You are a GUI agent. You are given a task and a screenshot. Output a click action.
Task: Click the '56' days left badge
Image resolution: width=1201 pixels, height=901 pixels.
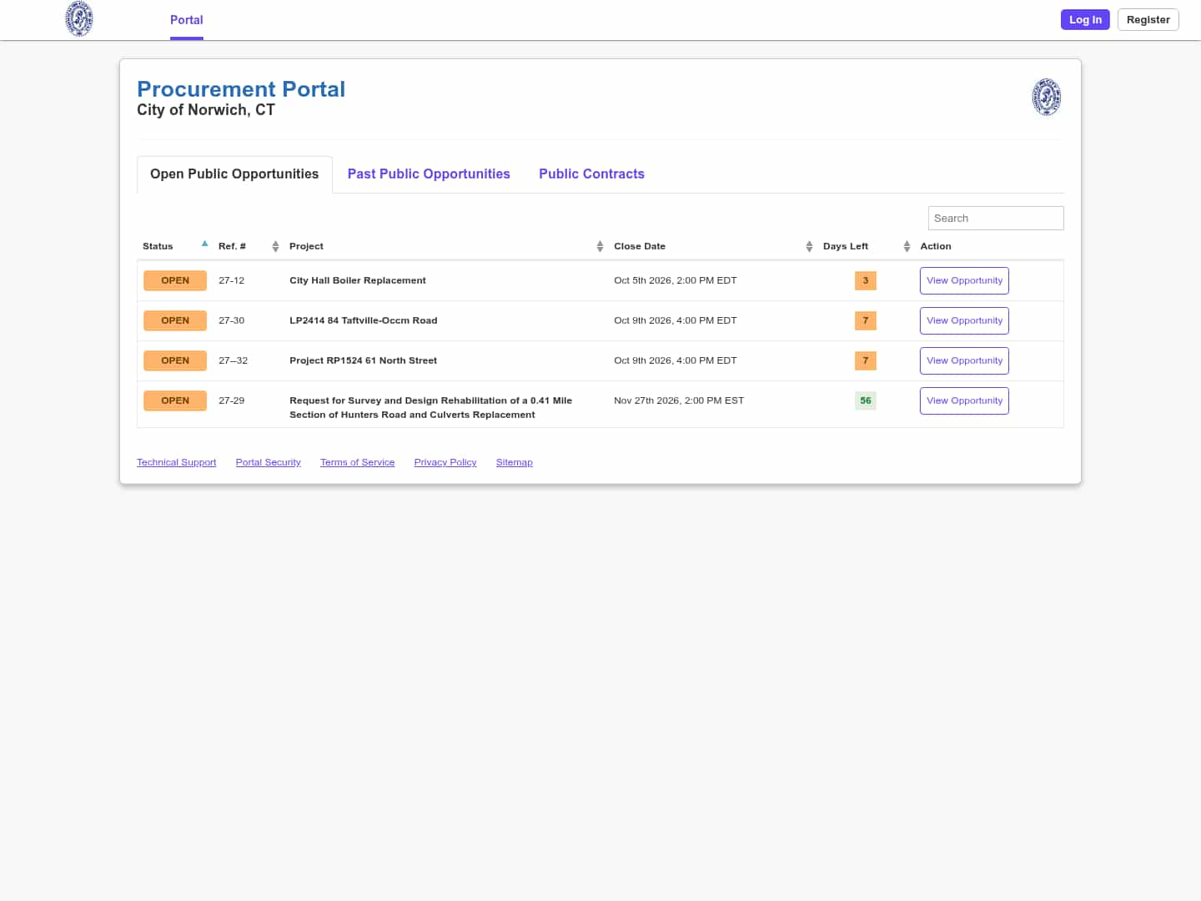(866, 401)
